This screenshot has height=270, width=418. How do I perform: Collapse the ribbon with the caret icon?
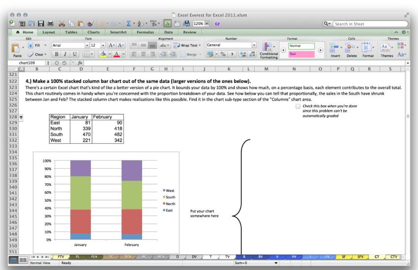click(x=396, y=32)
